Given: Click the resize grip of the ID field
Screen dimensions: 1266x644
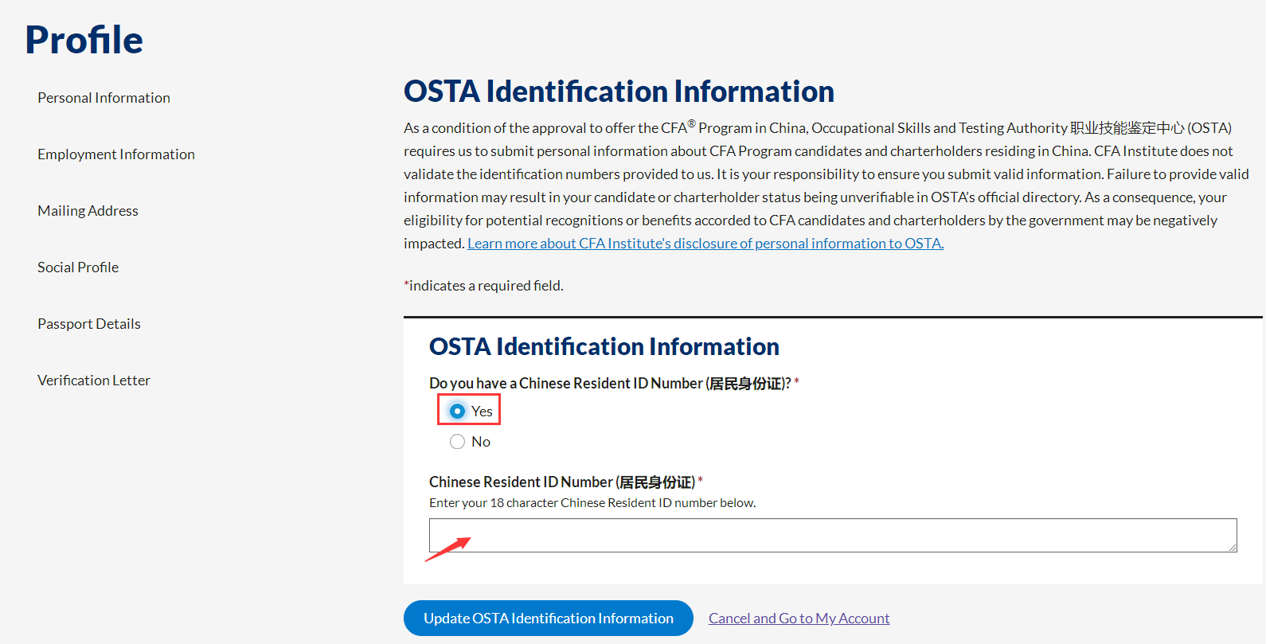Looking at the screenshot, I should [1232, 547].
